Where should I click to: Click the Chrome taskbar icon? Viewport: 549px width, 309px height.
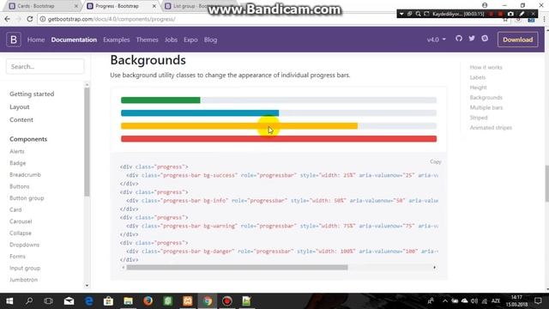208,301
